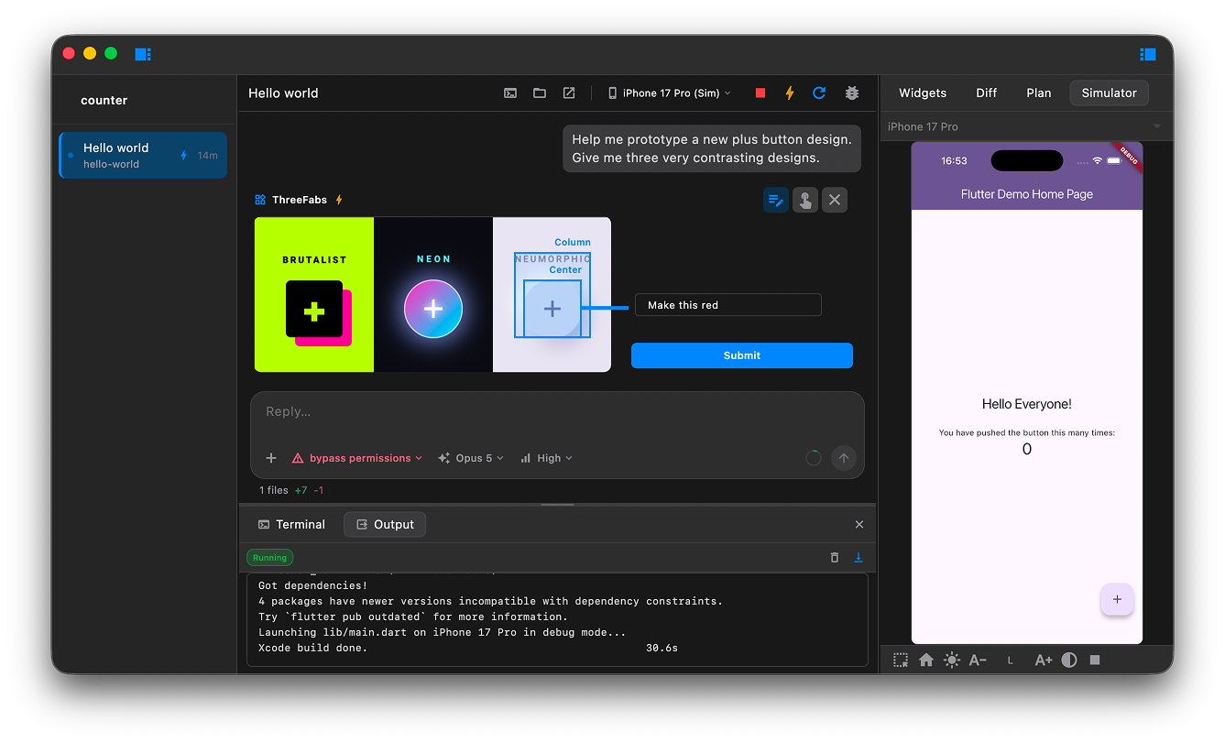The height and width of the screenshot is (742, 1225).
Task: Open the project folder icon
Action: [540, 93]
